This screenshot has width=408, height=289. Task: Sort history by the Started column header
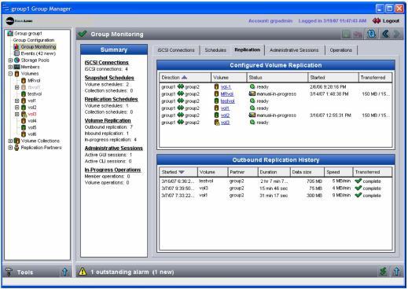(178, 172)
